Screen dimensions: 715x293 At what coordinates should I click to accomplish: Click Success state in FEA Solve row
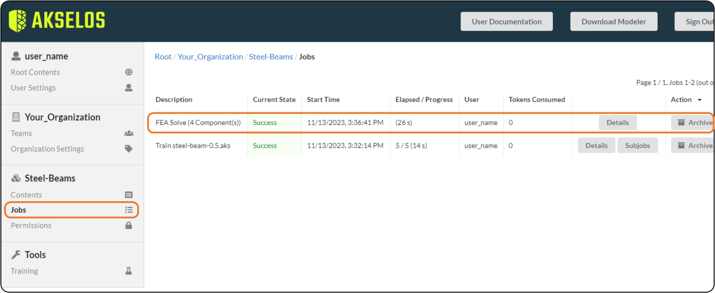tap(265, 123)
